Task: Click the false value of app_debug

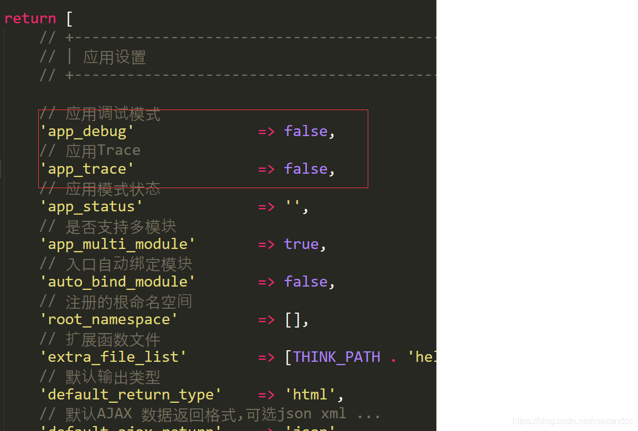Action: [305, 131]
